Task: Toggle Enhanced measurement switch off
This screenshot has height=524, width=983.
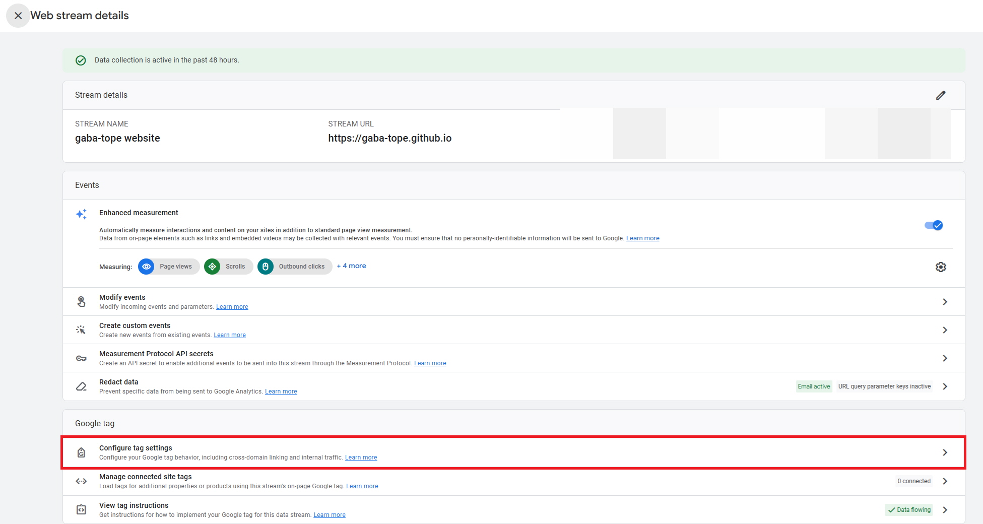Action: coord(934,225)
